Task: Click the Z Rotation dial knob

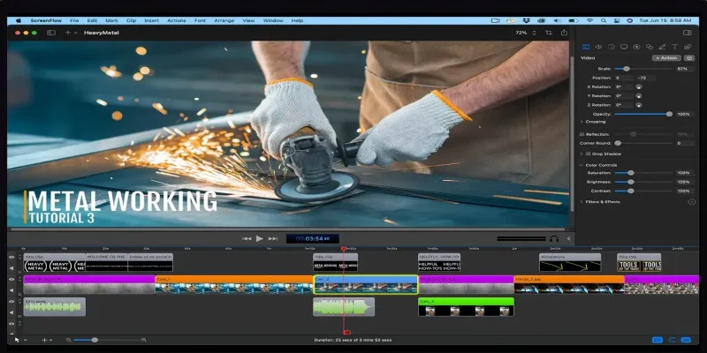Action: point(639,105)
